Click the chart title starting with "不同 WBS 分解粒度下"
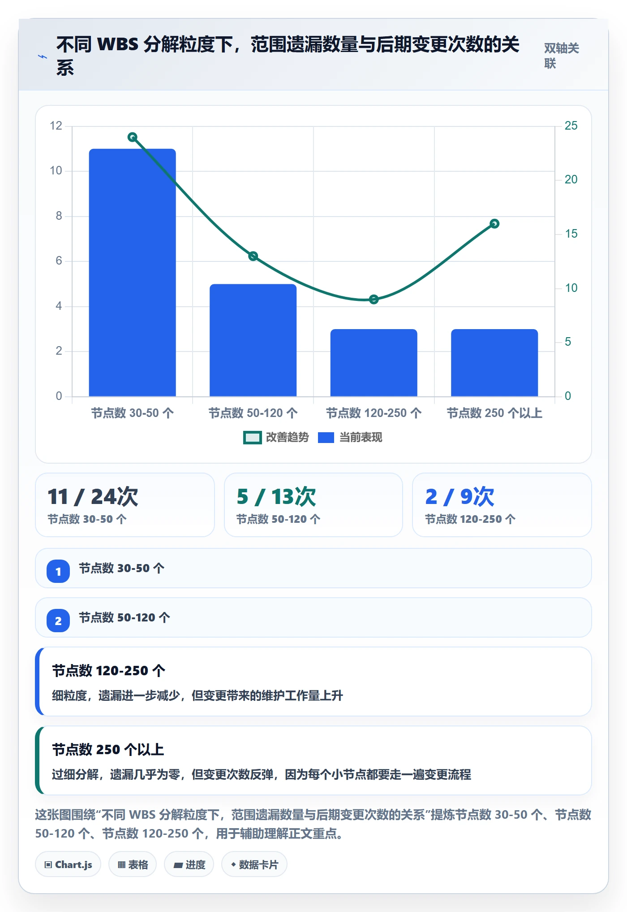The image size is (627, 912). point(288,56)
